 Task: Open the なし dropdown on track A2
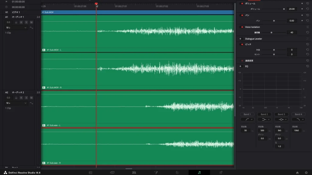pos(16,103)
